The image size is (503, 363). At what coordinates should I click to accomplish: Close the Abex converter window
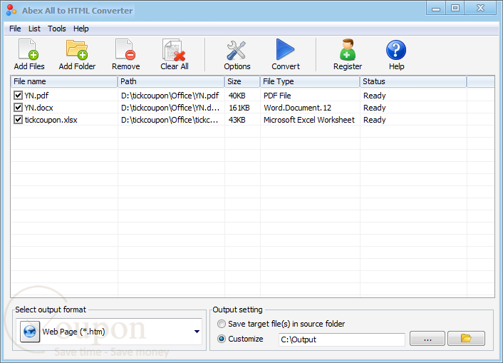point(480,9)
